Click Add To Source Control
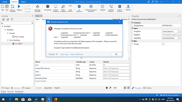Image resolution: width=182 pixels, height=102 pixels. (x=170, y=95)
